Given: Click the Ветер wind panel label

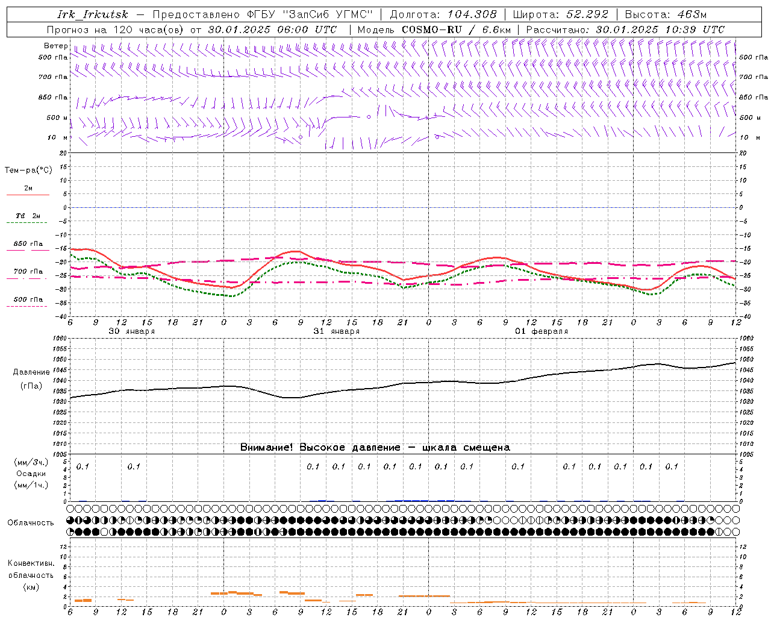Looking at the screenshot, I should 55,46.
